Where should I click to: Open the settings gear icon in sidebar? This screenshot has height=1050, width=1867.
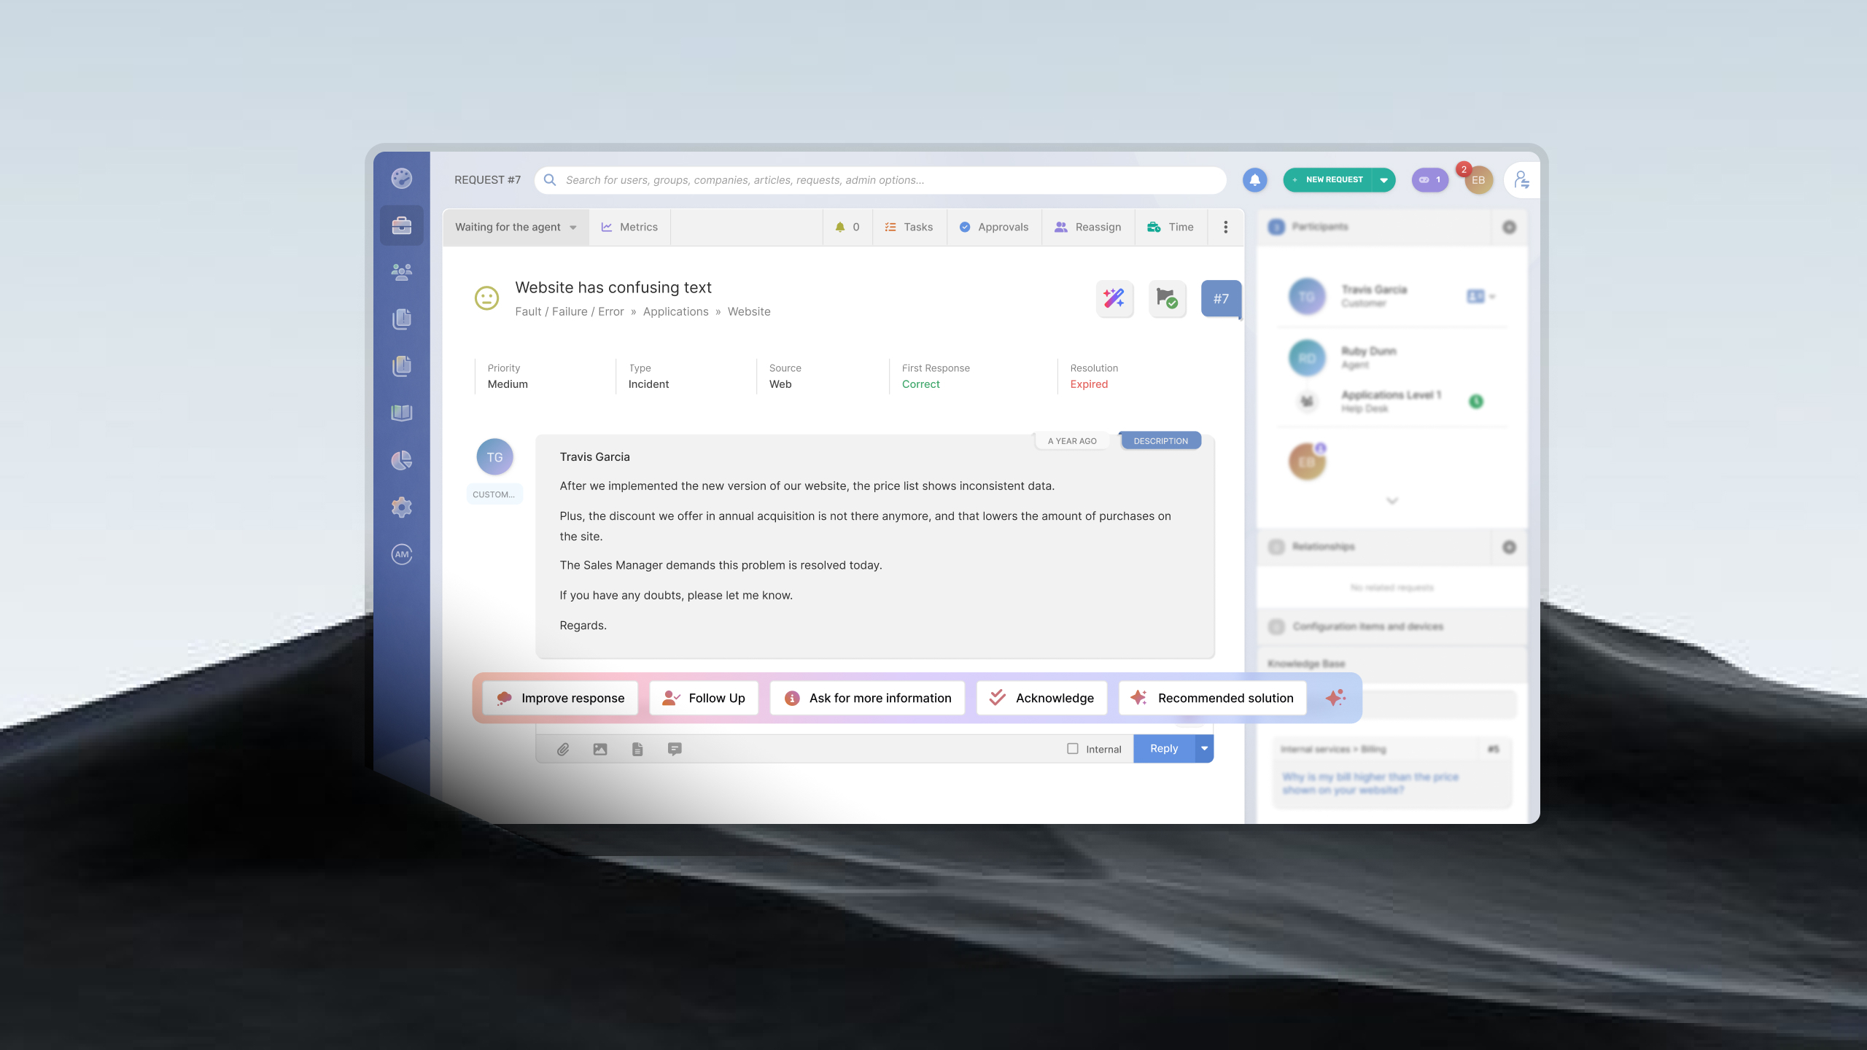401,507
